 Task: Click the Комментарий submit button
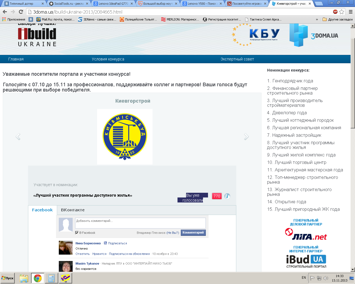pyautogui.click(x=193, y=233)
